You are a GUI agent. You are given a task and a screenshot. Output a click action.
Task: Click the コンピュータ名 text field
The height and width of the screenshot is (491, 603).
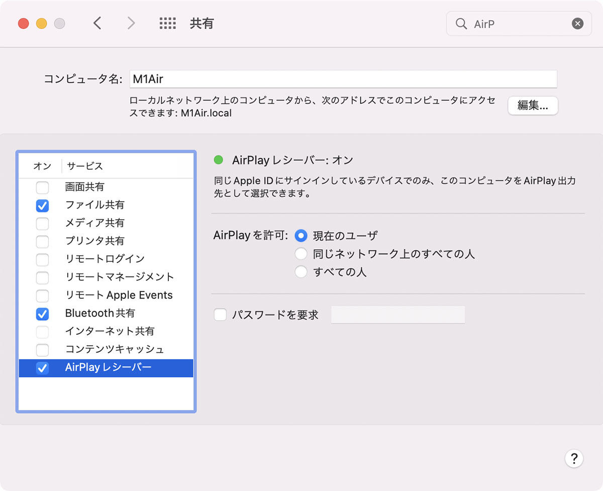[343, 79]
